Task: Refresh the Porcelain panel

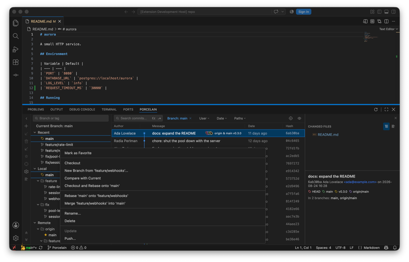Action: click(376, 109)
